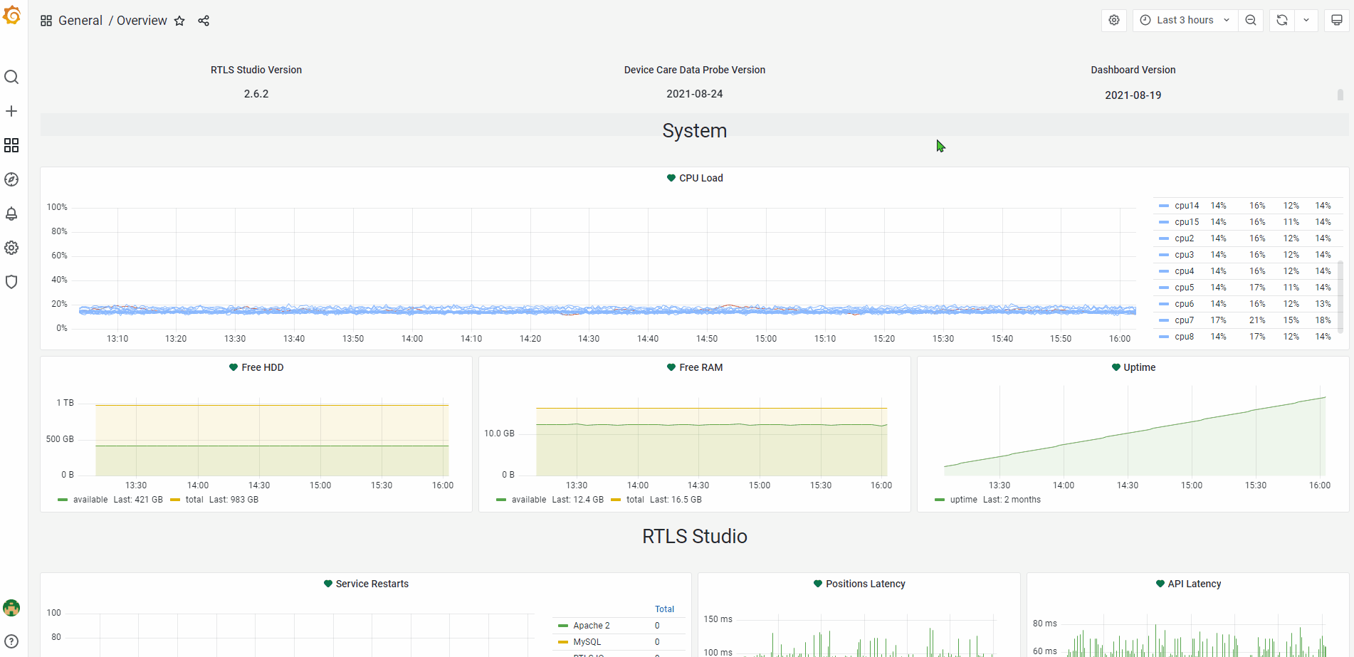Open dashboard settings gear in top bar

(x=1114, y=20)
